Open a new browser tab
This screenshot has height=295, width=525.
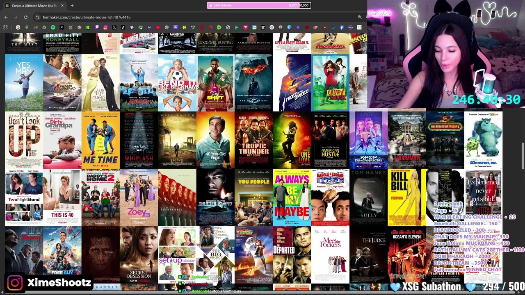(x=72, y=5)
